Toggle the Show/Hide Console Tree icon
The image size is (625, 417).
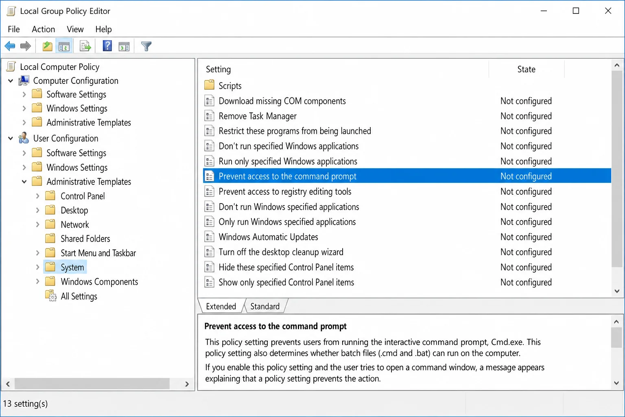64,46
